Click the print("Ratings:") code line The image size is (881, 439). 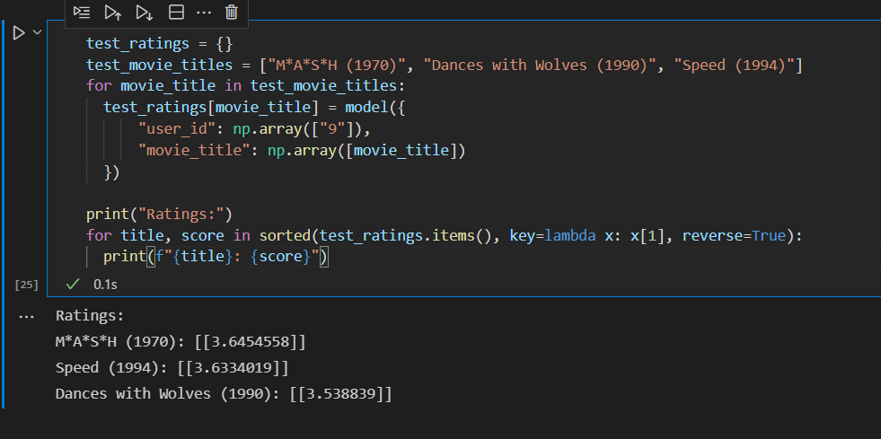159,214
